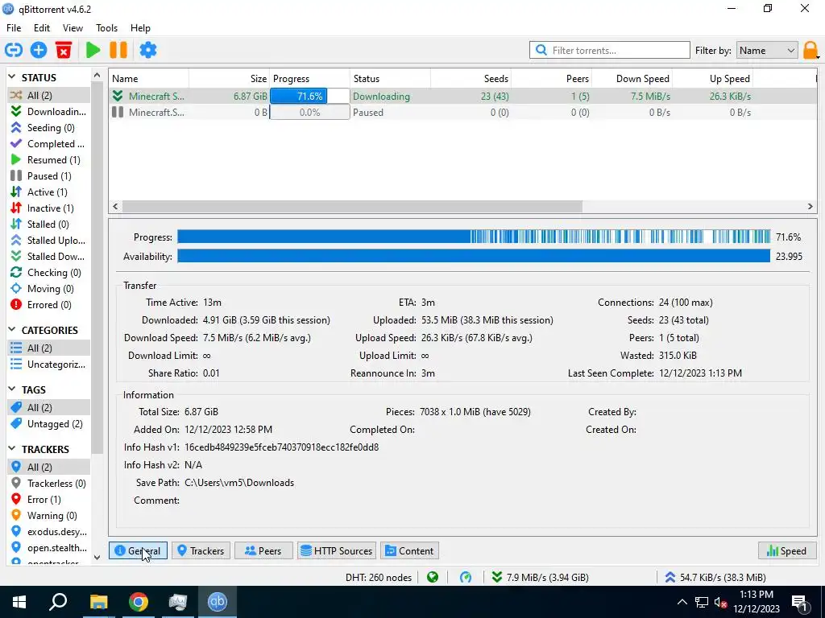Screen dimensions: 825x618
Task: Select the Completed status filter
Action: 48,144
